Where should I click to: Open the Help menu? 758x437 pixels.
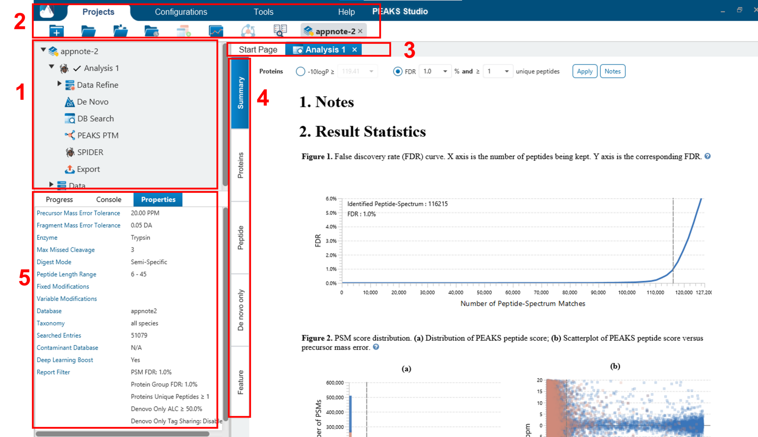(346, 12)
